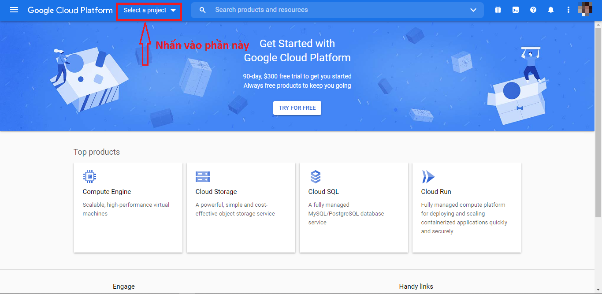602x294 pixels.
Task: Click the Top products heading
Action: (x=97, y=152)
